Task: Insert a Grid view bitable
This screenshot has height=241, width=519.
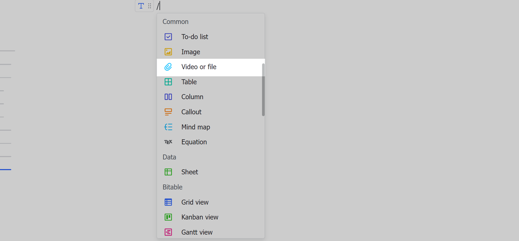Action: [195, 202]
